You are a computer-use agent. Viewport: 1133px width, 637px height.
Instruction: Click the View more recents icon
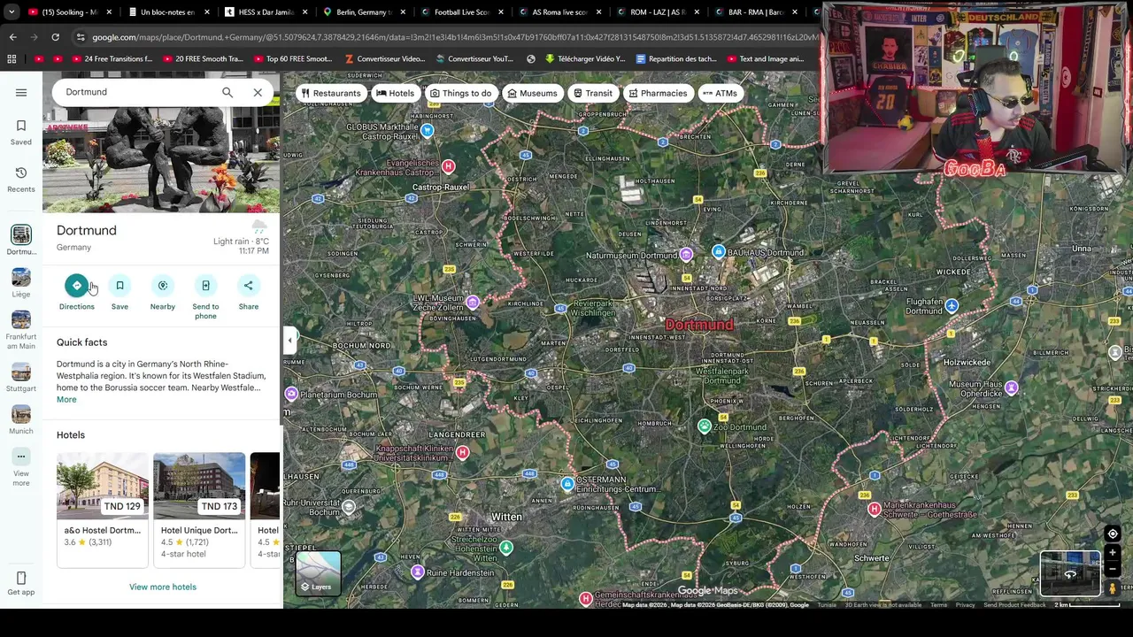21,457
